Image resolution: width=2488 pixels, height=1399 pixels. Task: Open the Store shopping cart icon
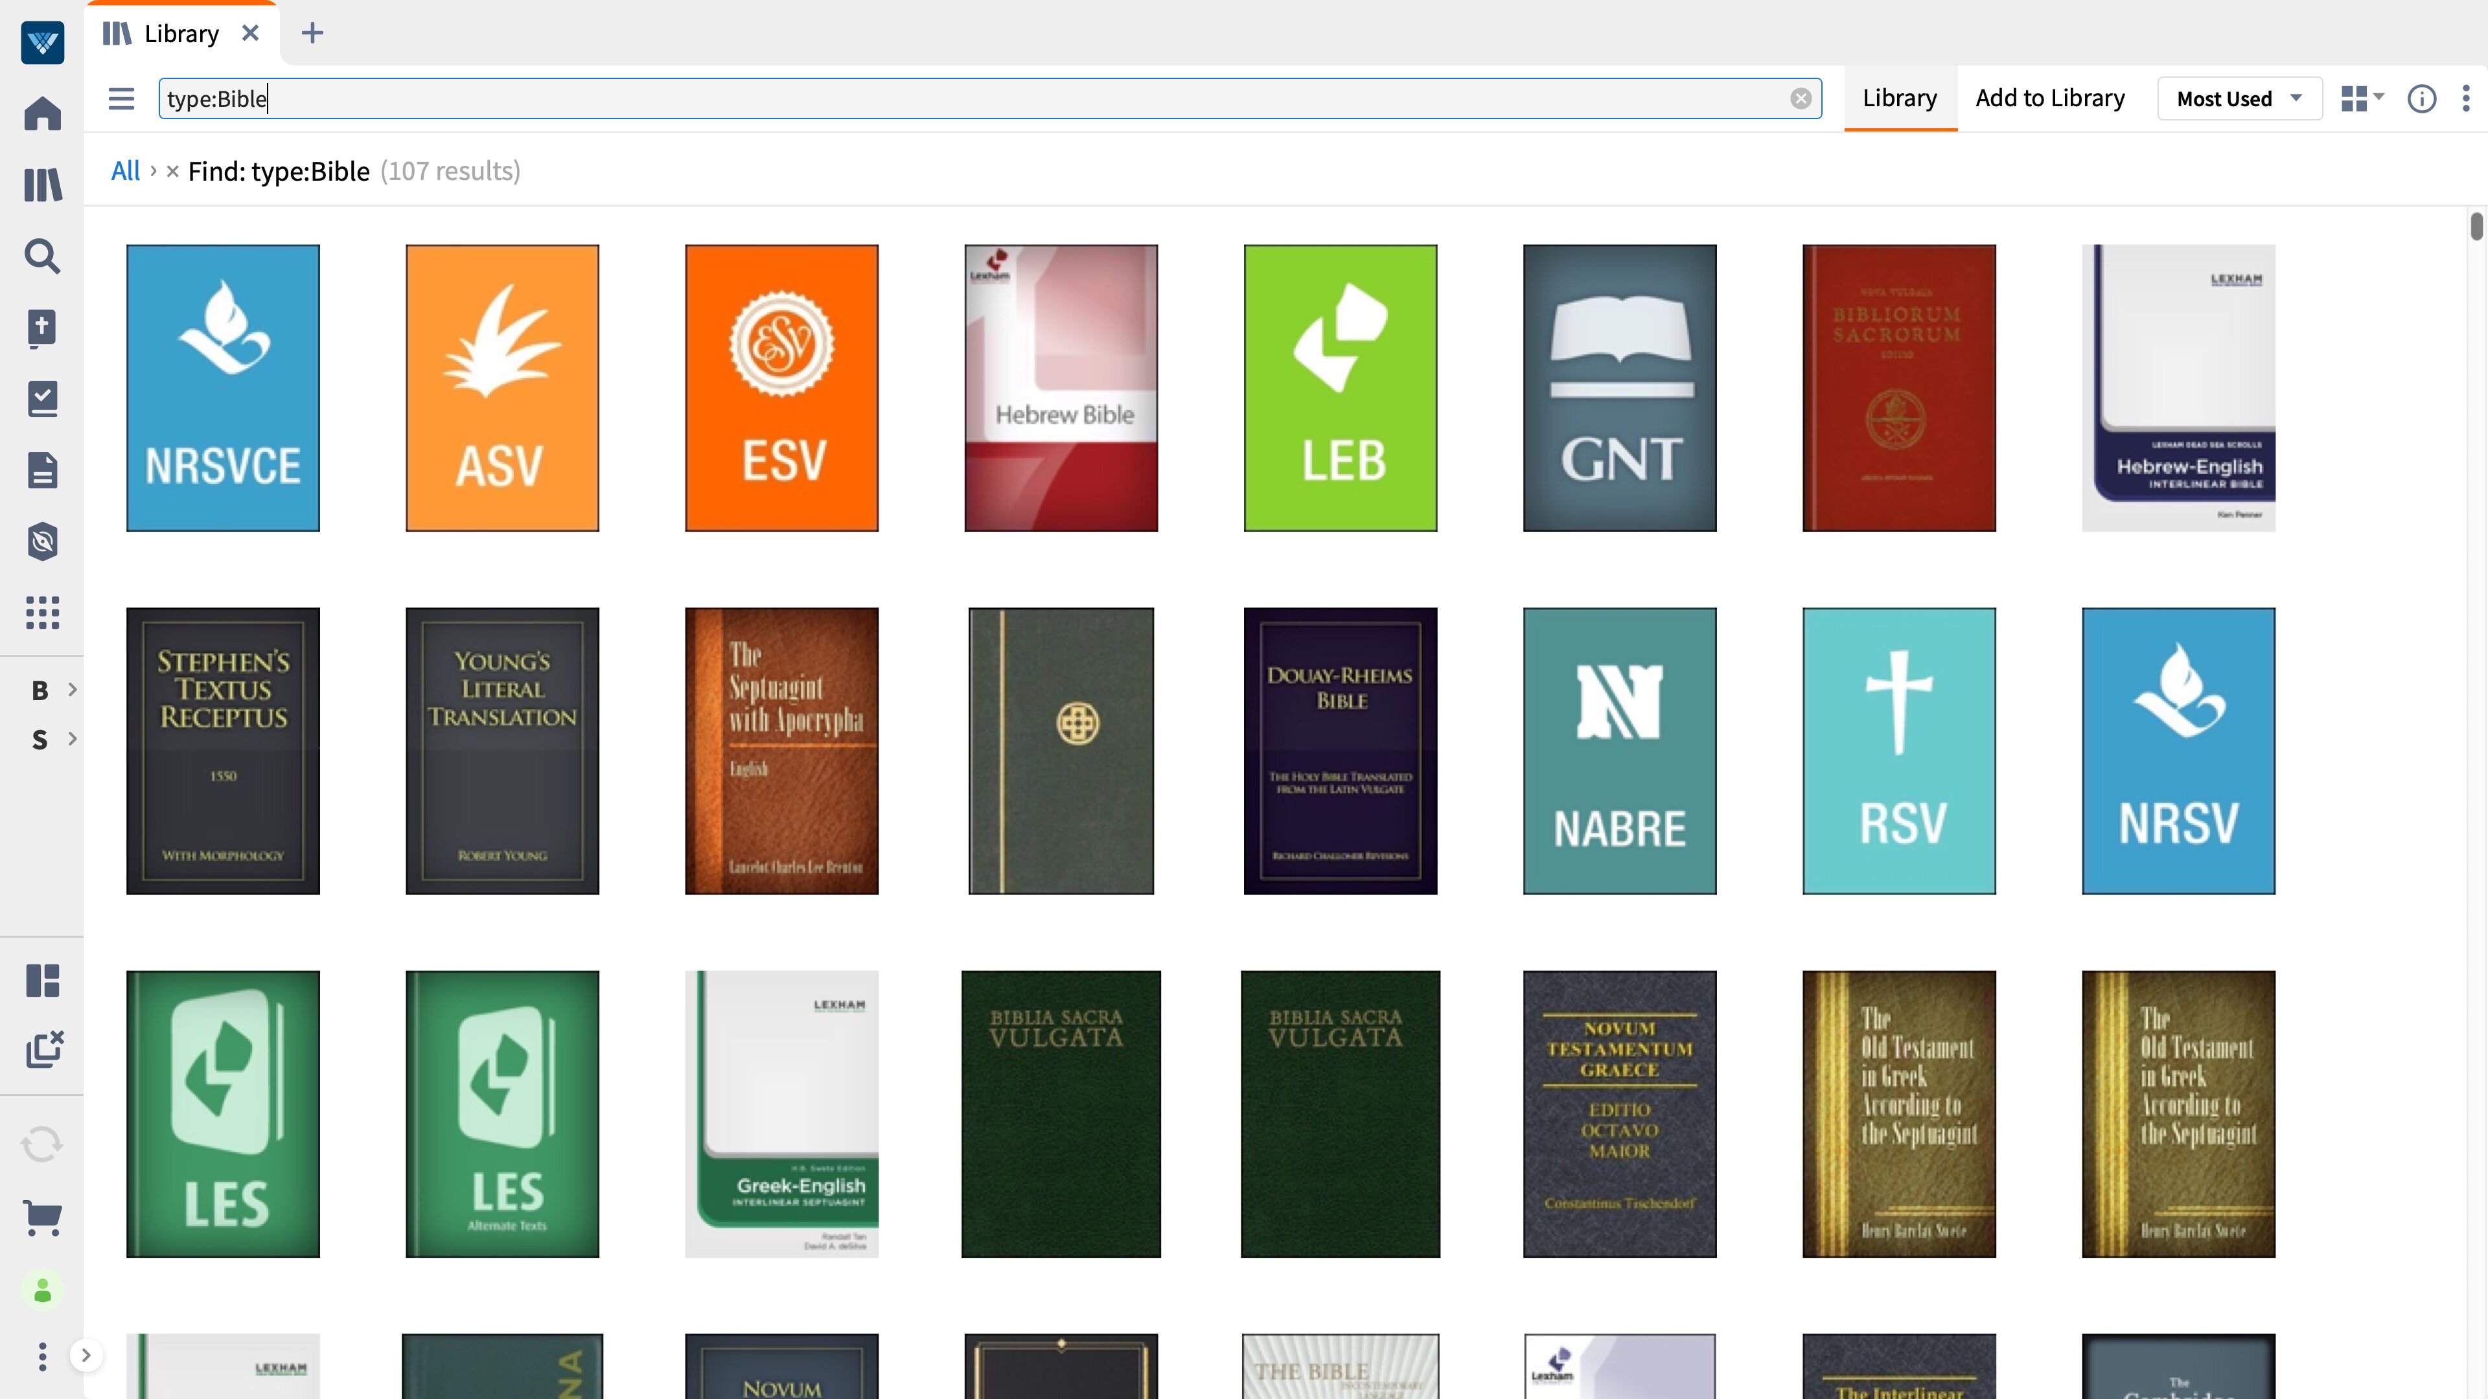(x=43, y=1218)
